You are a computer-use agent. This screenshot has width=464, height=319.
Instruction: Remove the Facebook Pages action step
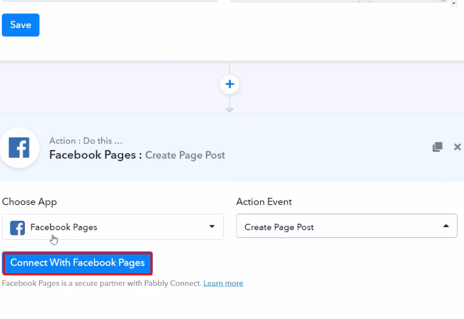pyautogui.click(x=457, y=147)
